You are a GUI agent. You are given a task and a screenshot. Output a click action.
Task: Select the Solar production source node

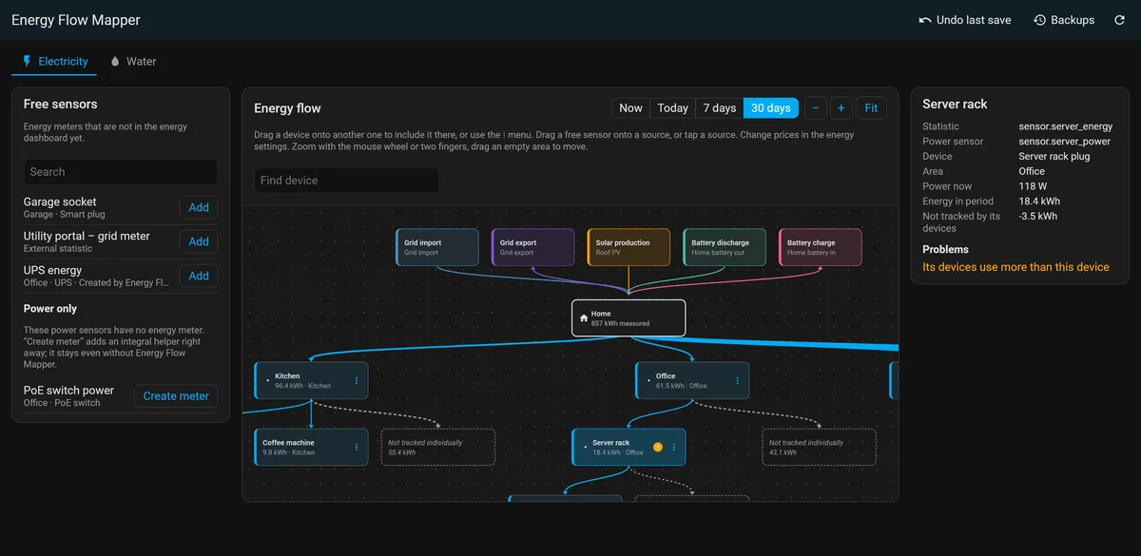coord(629,247)
